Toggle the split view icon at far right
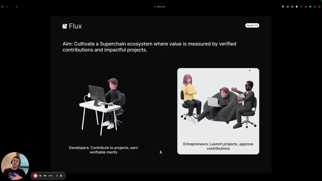 tap(319, 7)
